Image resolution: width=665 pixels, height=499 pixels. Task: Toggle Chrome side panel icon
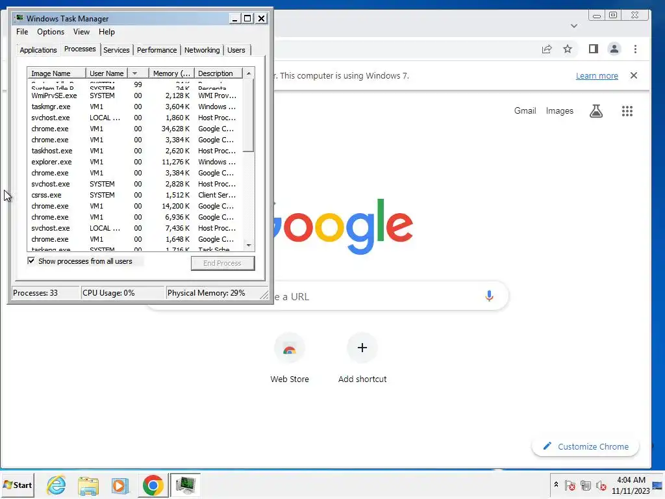pos(594,49)
